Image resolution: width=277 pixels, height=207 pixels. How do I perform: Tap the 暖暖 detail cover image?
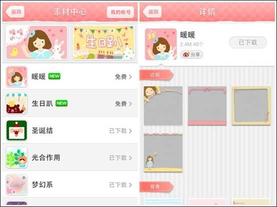[x=161, y=44]
